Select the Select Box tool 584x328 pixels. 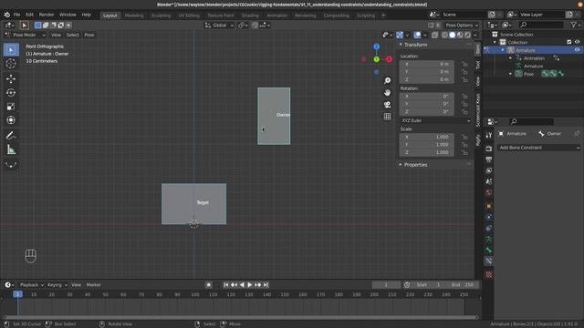(11, 50)
